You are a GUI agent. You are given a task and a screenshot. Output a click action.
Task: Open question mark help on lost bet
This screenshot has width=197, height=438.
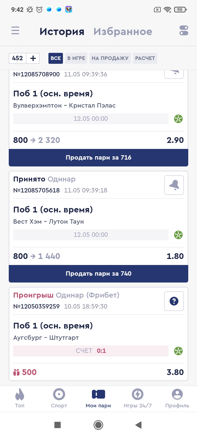174,301
